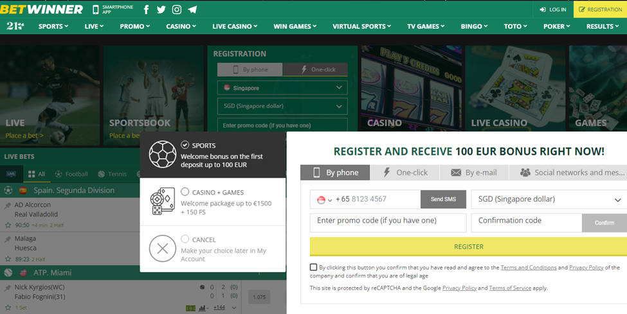
Task: Click the large X cancel circle icon
Action: pos(162,249)
